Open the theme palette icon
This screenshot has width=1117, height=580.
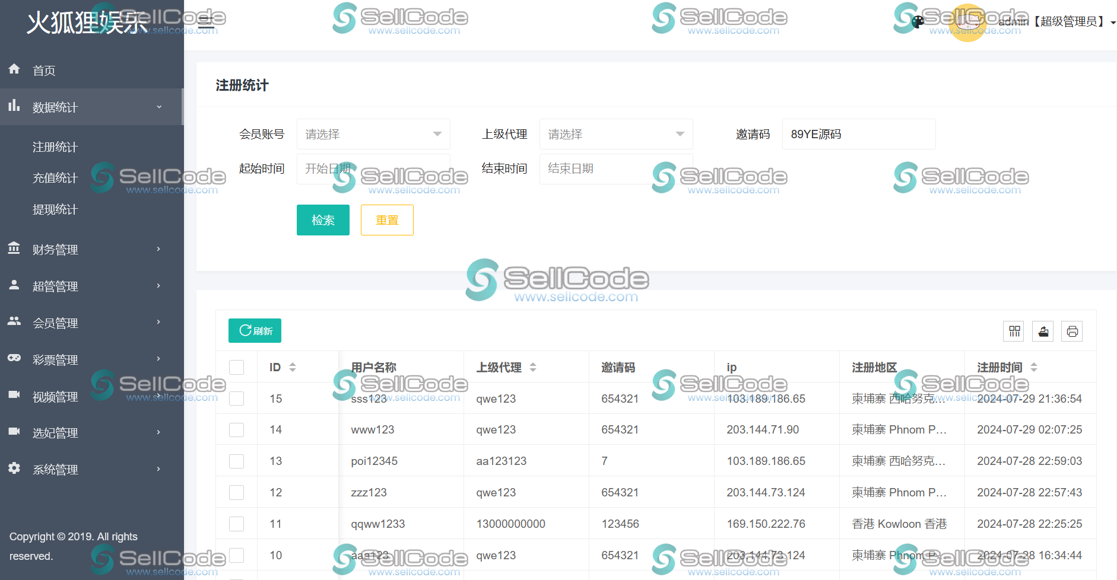918,22
